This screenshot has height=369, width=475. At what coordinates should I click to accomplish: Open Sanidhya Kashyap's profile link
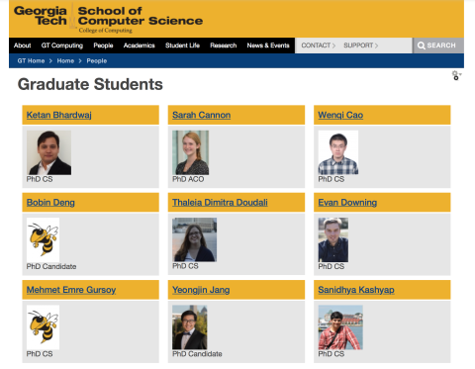point(356,290)
